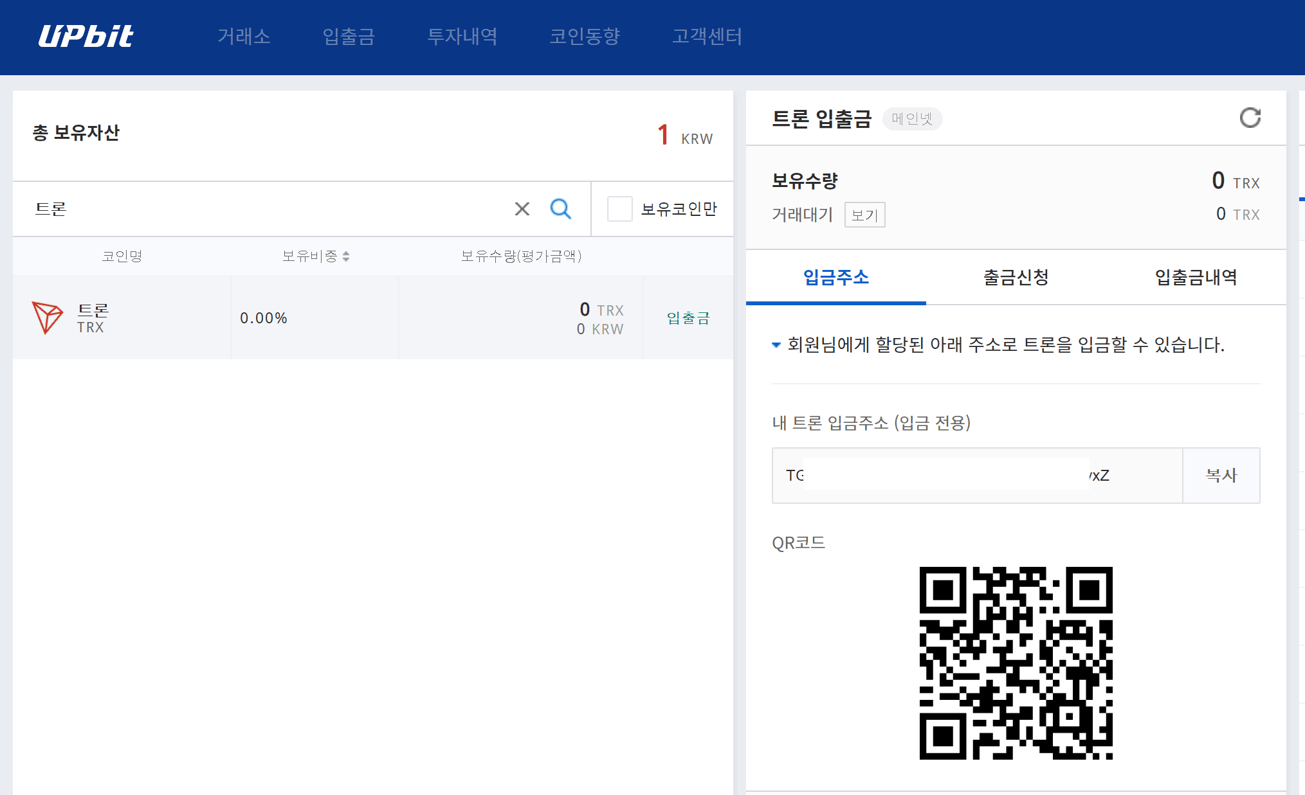The image size is (1305, 795).
Task: Click the deposit address QR code
Action: (1016, 663)
